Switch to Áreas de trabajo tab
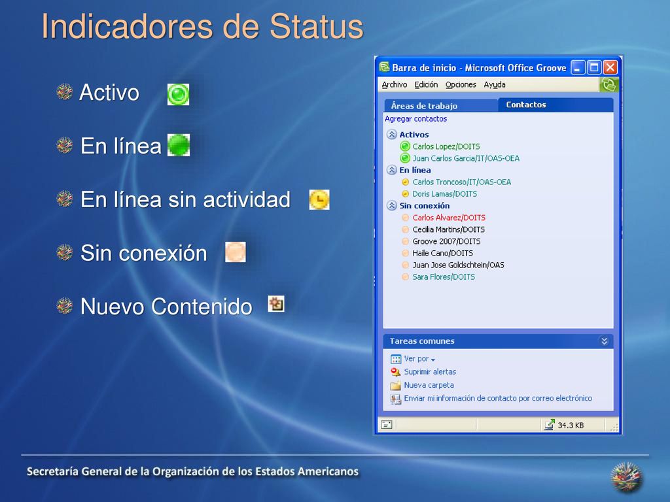 (x=441, y=105)
